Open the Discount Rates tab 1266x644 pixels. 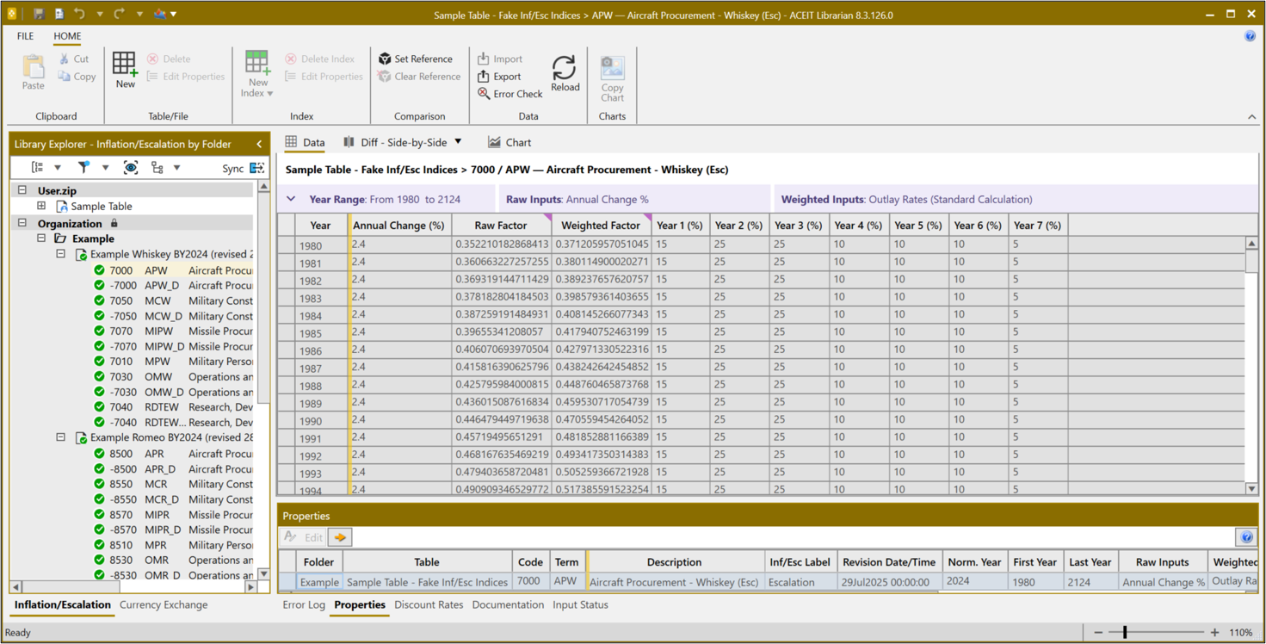(x=429, y=604)
